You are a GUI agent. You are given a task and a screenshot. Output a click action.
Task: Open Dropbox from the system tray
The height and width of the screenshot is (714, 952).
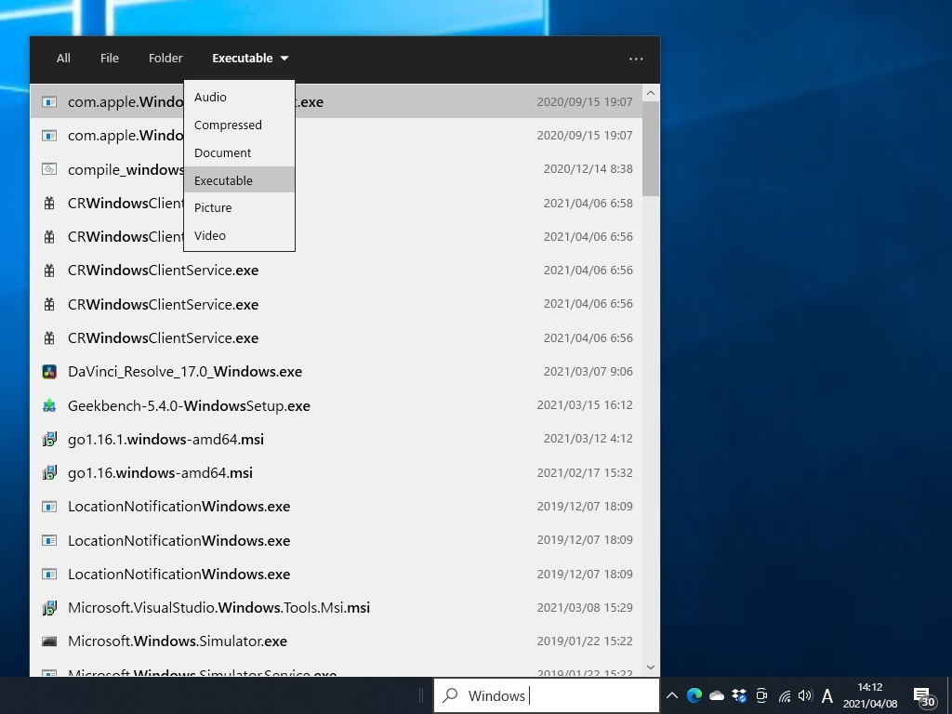tap(739, 694)
